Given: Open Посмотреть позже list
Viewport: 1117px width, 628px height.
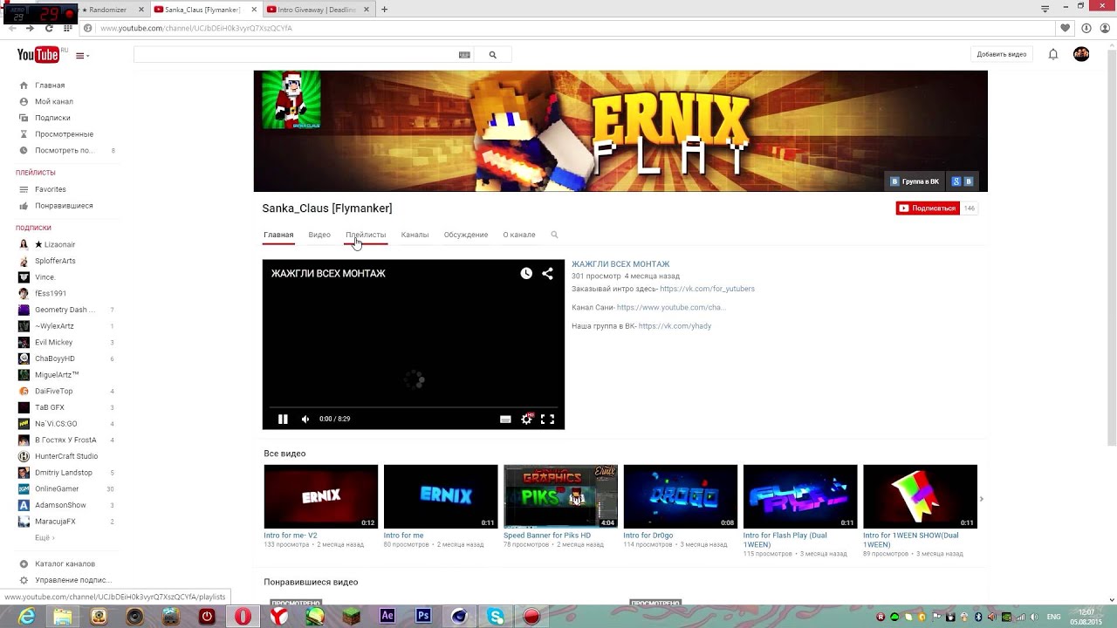Looking at the screenshot, I should click(x=64, y=151).
